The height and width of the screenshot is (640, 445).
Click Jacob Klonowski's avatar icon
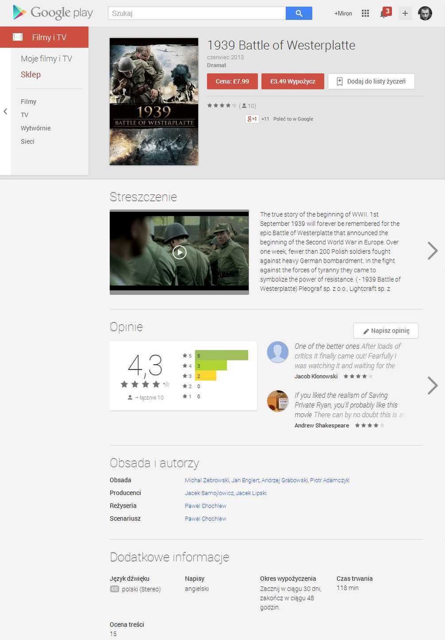pyautogui.click(x=278, y=352)
